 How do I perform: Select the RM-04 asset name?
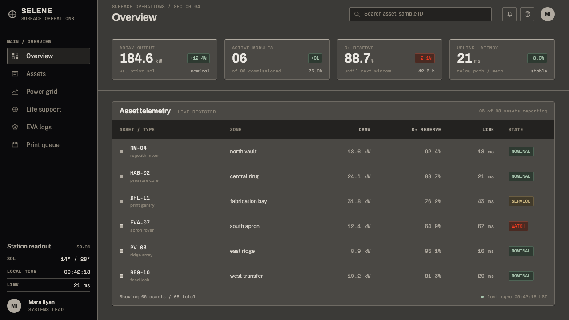pyautogui.click(x=138, y=148)
